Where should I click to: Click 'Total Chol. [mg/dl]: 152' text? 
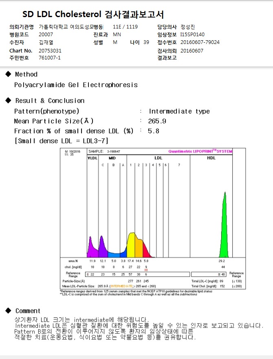click(x=208, y=286)
